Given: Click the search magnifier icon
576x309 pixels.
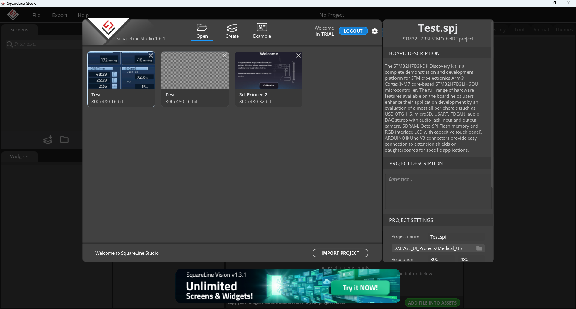Looking at the screenshot, I should pyautogui.click(x=10, y=44).
